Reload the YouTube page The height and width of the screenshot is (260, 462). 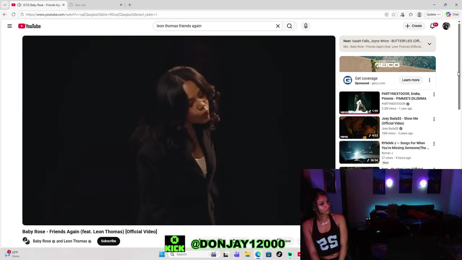[13, 14]
